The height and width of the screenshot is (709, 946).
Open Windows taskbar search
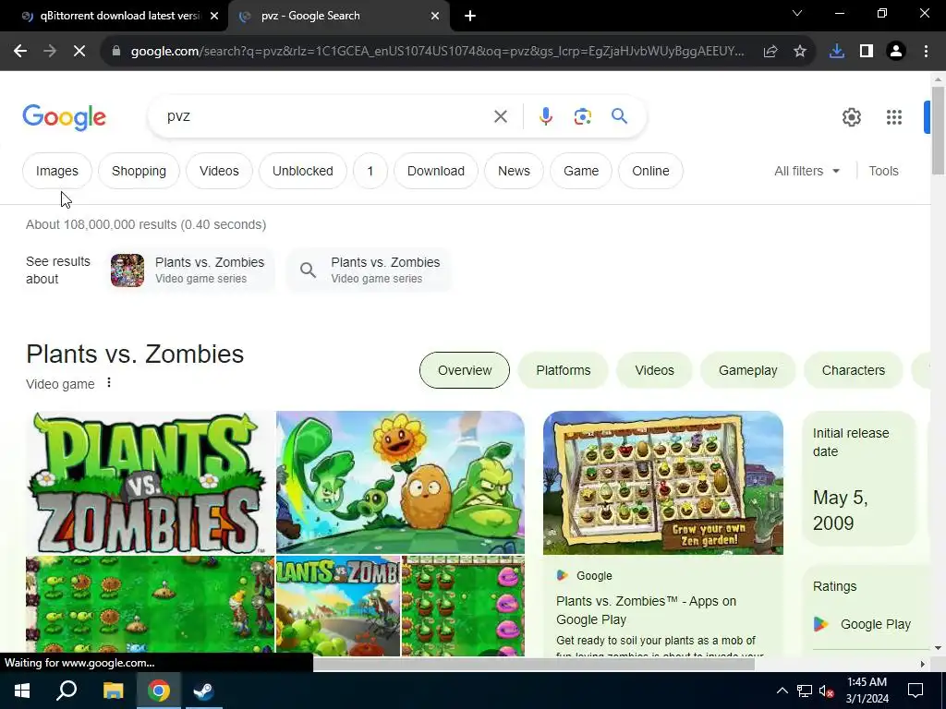point(67,691)
